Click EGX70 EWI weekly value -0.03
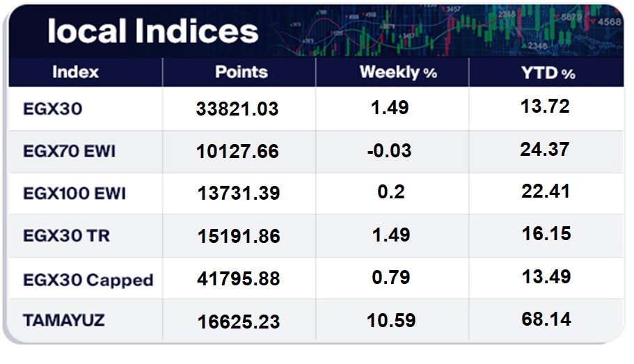 click(390, 150)
